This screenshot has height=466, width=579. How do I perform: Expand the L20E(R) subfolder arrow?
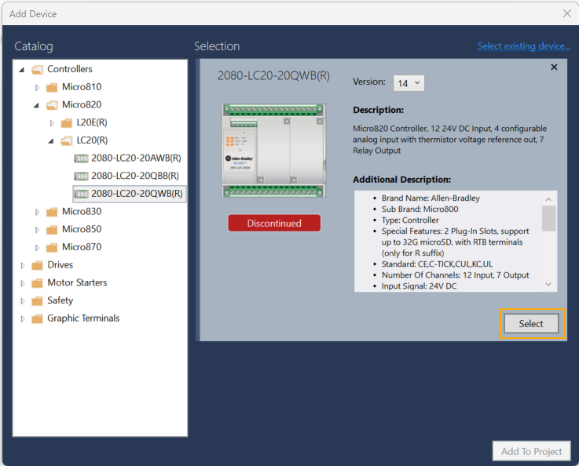pyautogui.click(x=52, y=123)
